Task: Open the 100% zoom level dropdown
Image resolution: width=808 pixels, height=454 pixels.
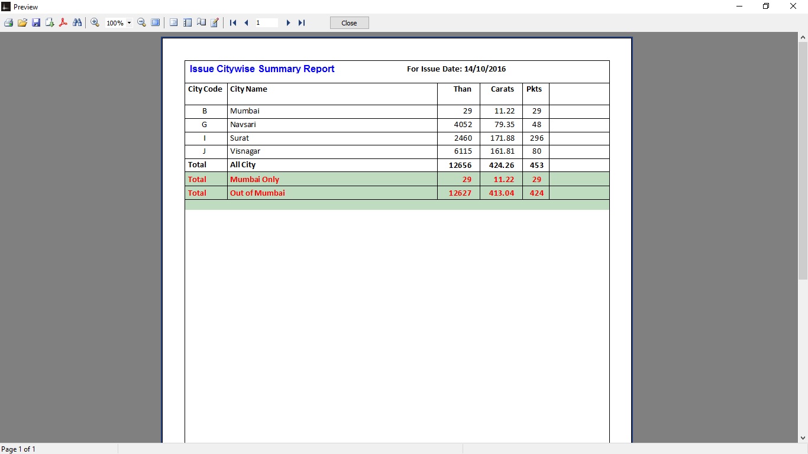Action: point(129,23)
